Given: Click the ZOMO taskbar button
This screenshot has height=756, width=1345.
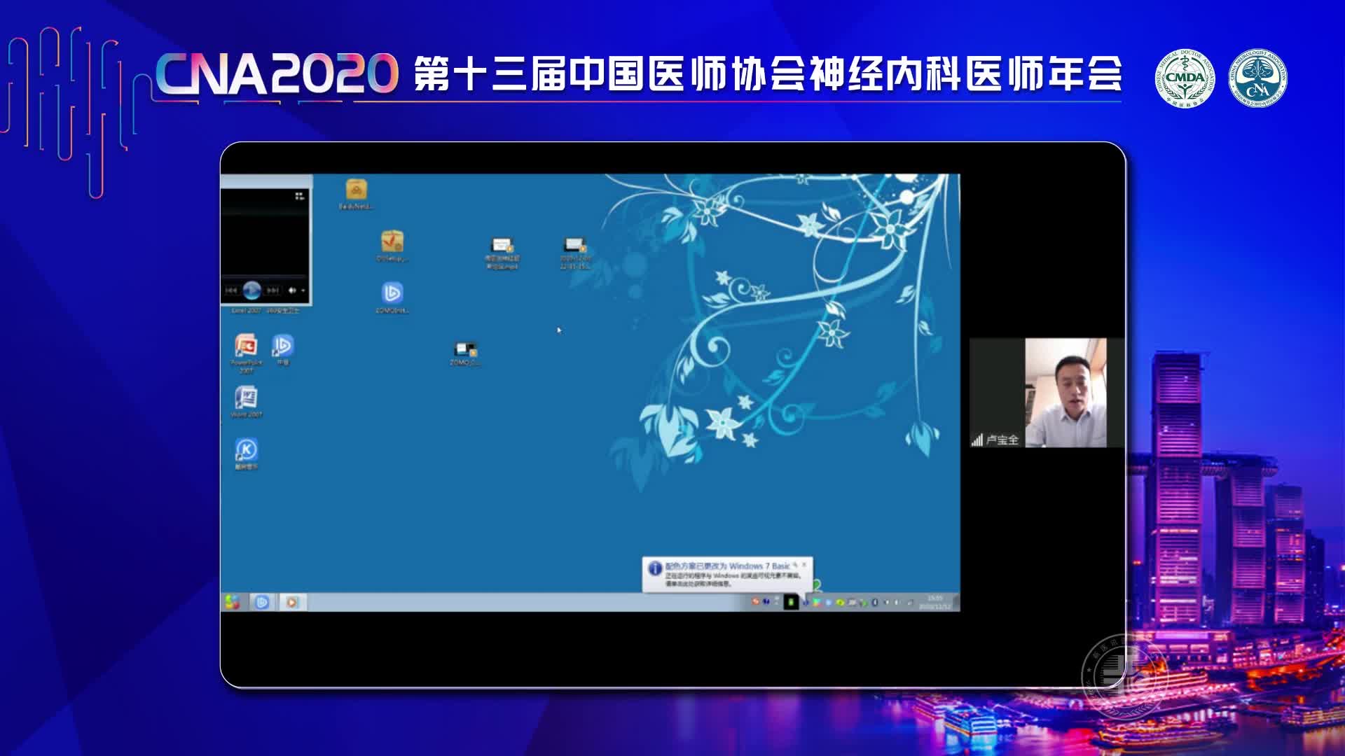Looking at the screenshot, I should (x=262, y=602).
